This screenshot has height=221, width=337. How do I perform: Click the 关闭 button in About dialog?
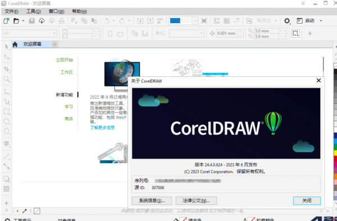(x=307, y=201)
